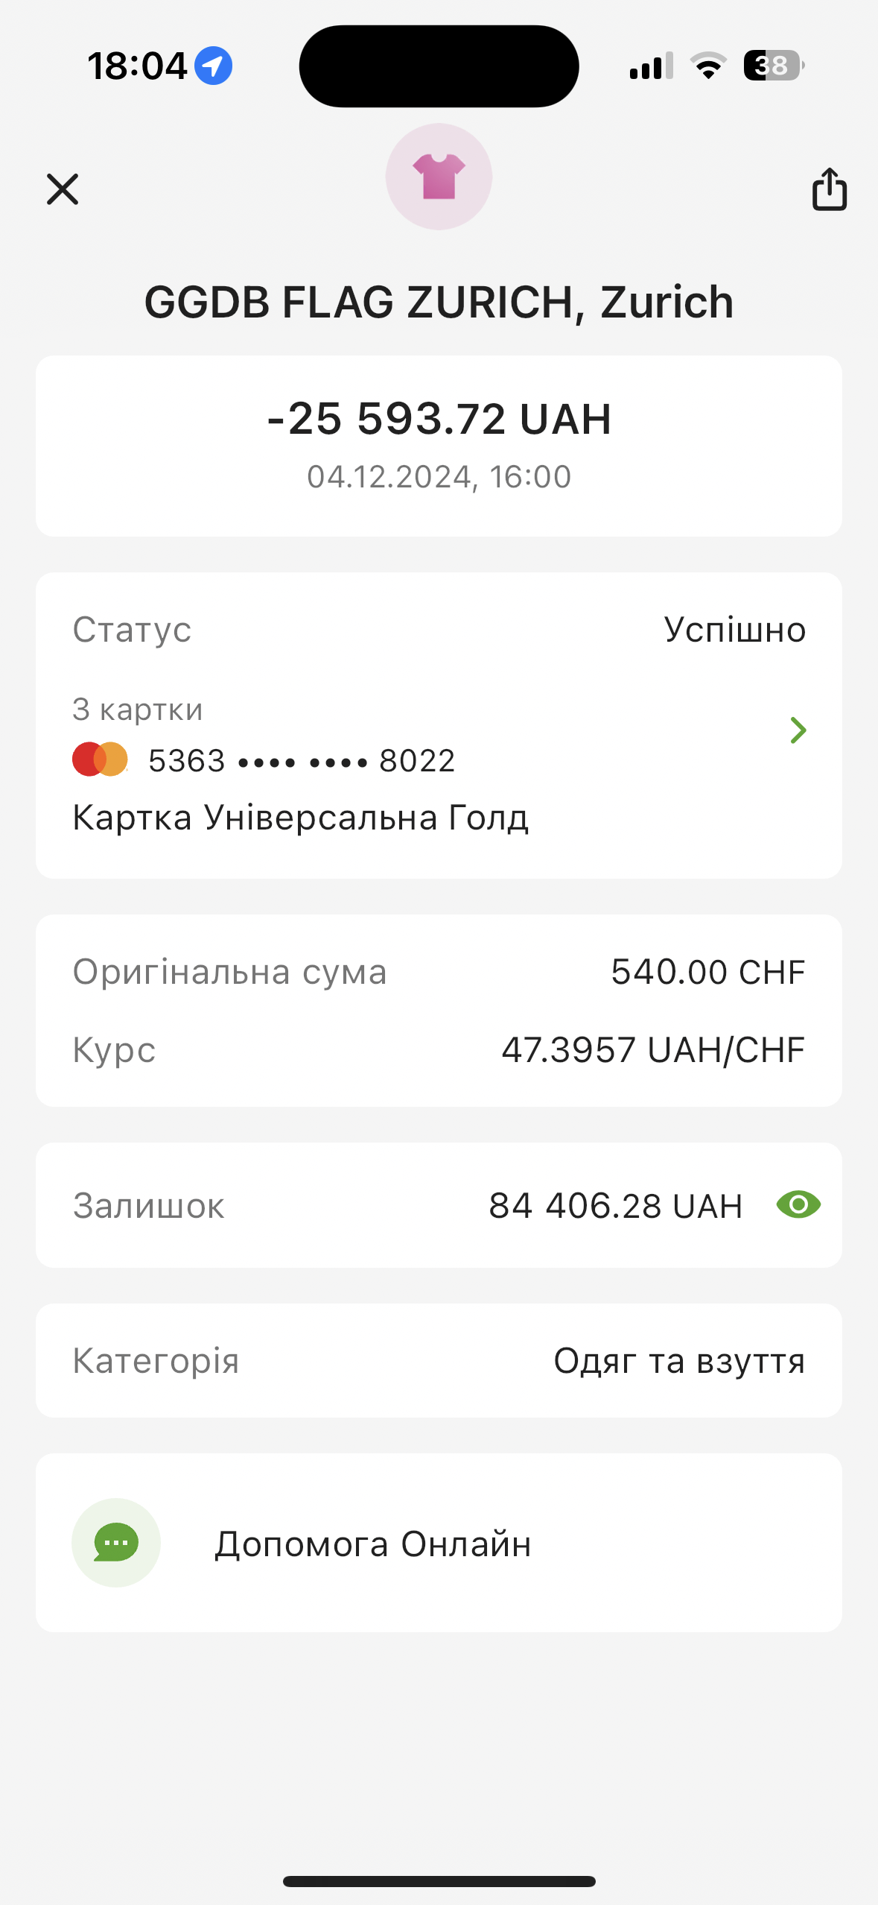
Task: Tap the home indicator bar
Action: point(439,1881)
